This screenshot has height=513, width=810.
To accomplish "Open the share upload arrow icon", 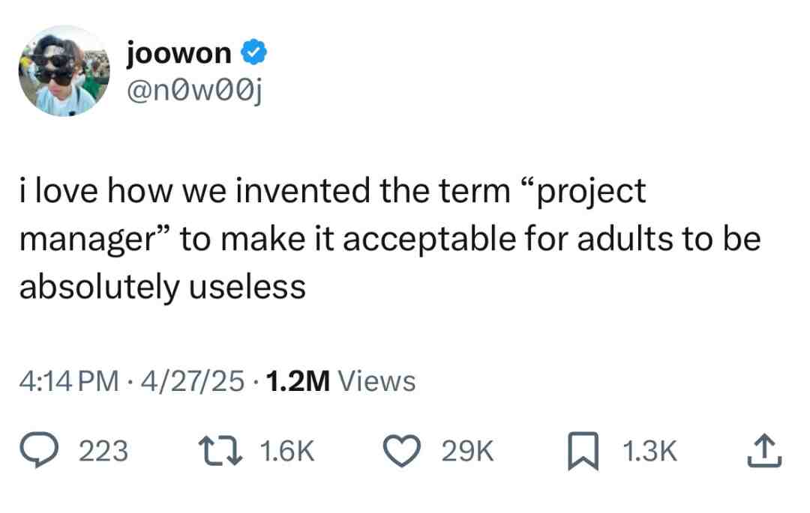I will coord(764,451).
